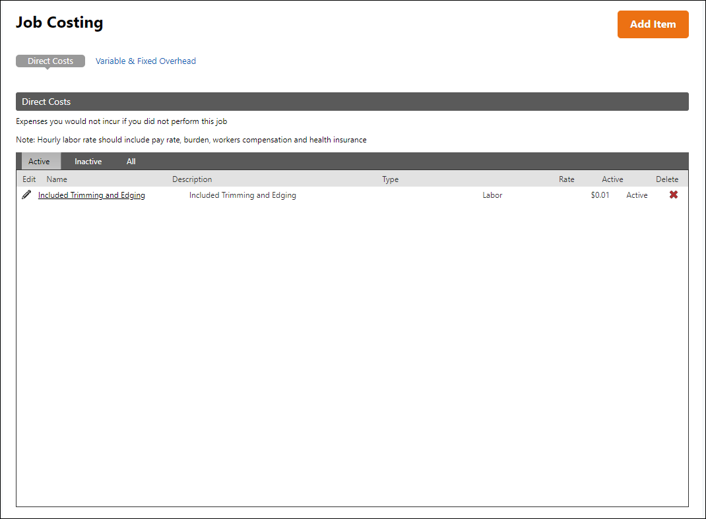The height and width of the screenshot is (519, 706).
Task: Click the Active column header
Action: 612,179
